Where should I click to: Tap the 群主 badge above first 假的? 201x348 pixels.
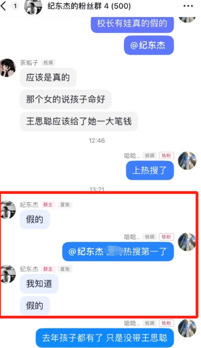48,205
